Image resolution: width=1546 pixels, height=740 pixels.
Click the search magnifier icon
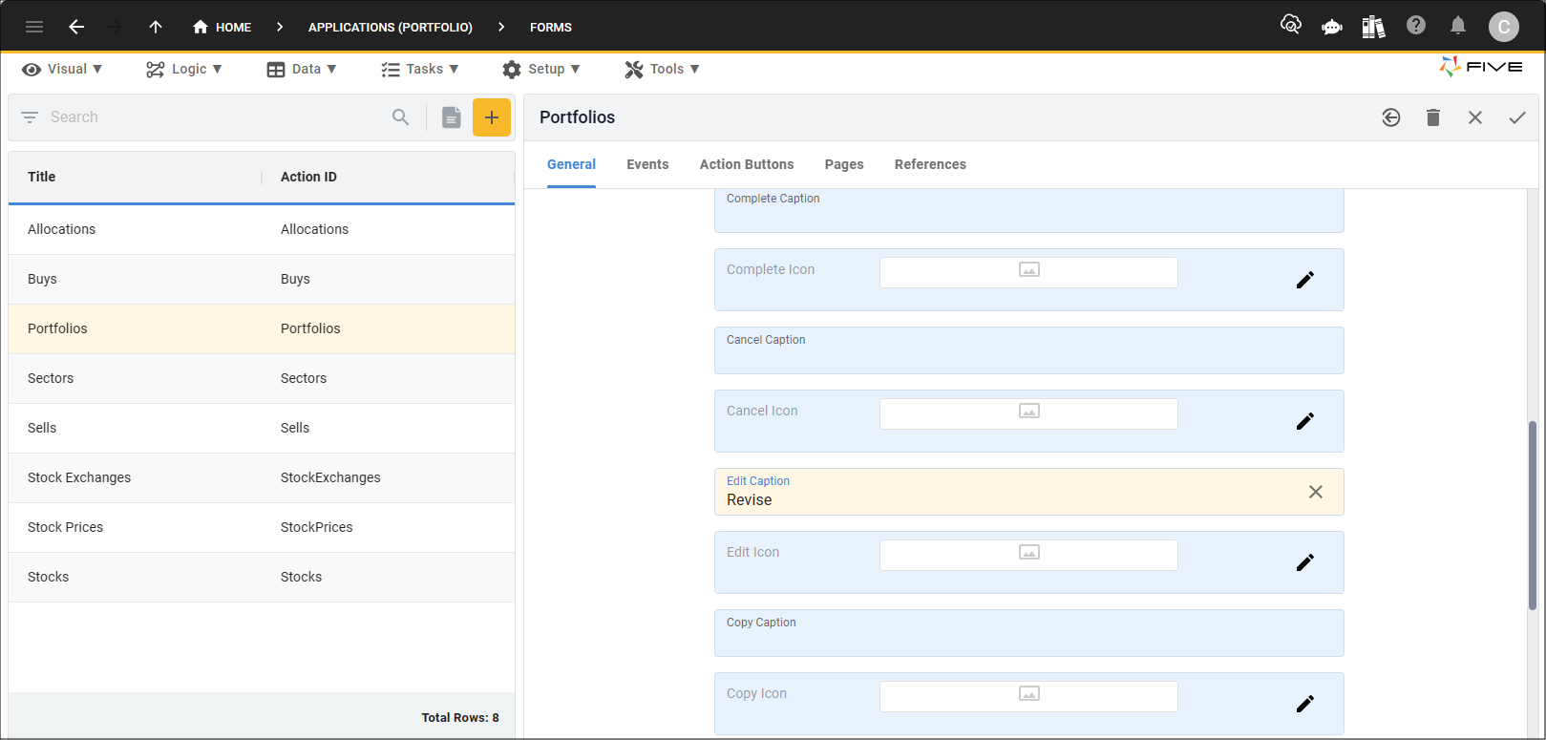pyautogui.click(x=401, y=117)
